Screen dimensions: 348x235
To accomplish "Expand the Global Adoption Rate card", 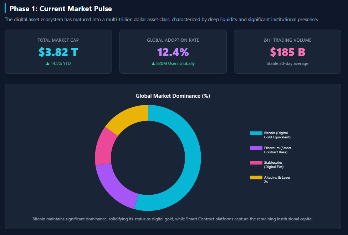I will coord(173,52).
